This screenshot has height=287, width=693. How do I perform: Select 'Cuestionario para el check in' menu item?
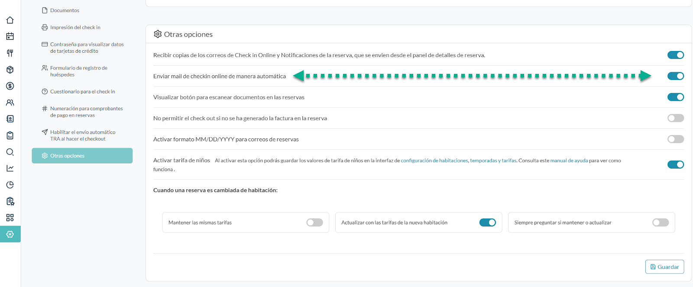tap(82, 92)
